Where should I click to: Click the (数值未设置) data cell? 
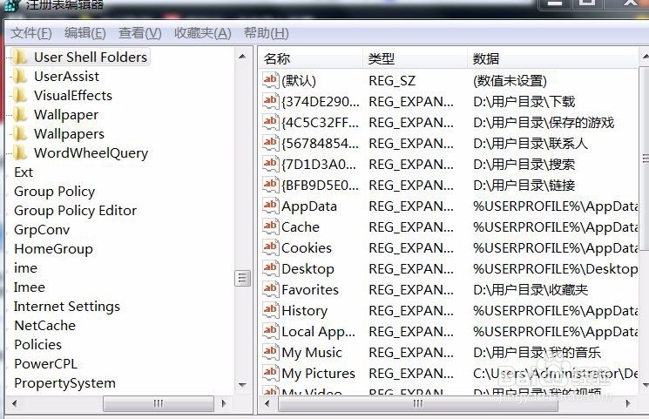pyautogui.click(x=510, y=80)
